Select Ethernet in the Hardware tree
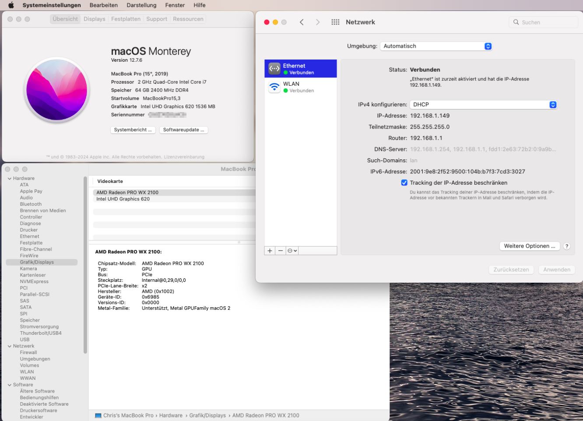The image size is (583, 421). point(29,237)
